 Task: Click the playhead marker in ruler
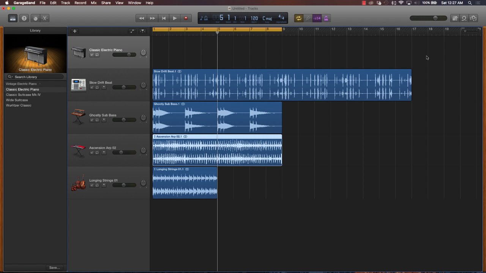coord(218,33)
